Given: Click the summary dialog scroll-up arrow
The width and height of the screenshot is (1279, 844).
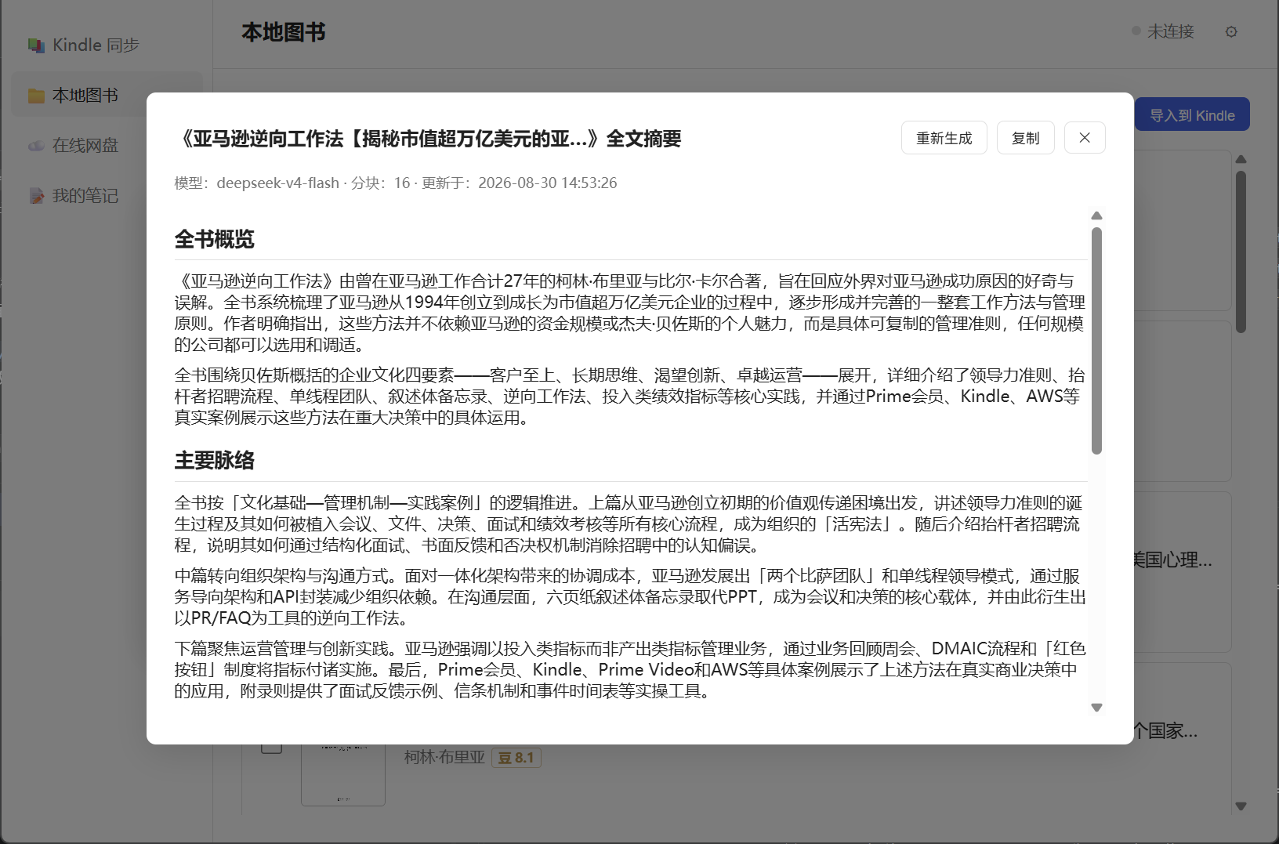Looking at the screenshot, I should (x=1096, y=216).
